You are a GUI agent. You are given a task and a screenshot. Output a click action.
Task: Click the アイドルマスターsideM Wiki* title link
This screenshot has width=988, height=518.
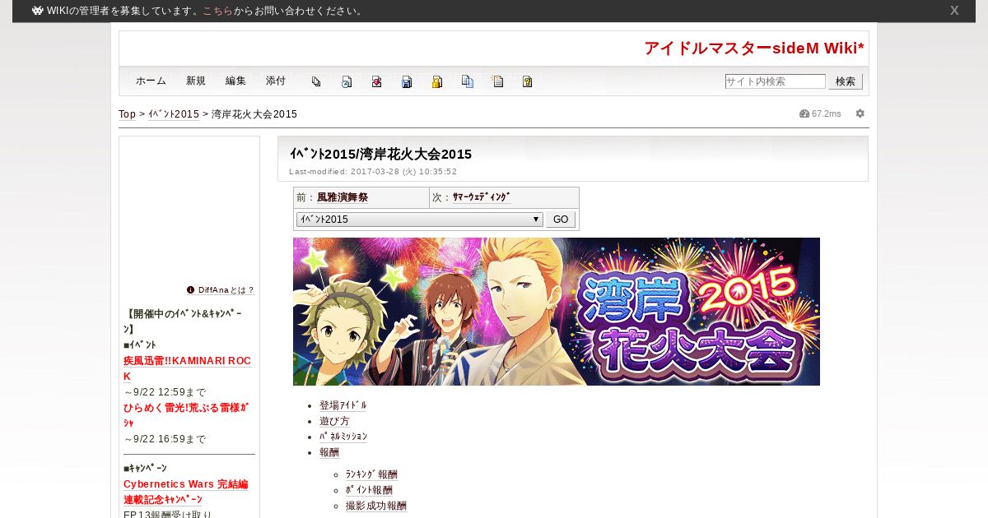[x=754, y=49]
